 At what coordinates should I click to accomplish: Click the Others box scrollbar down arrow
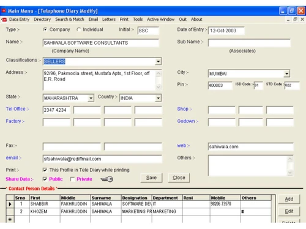pos(290,173)
